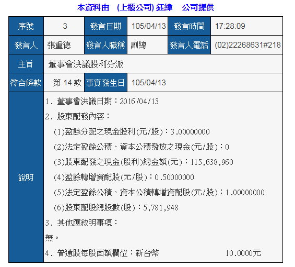Click the 序號 header cell
Viewport: 295px width, 267px height.
[26, 26]
